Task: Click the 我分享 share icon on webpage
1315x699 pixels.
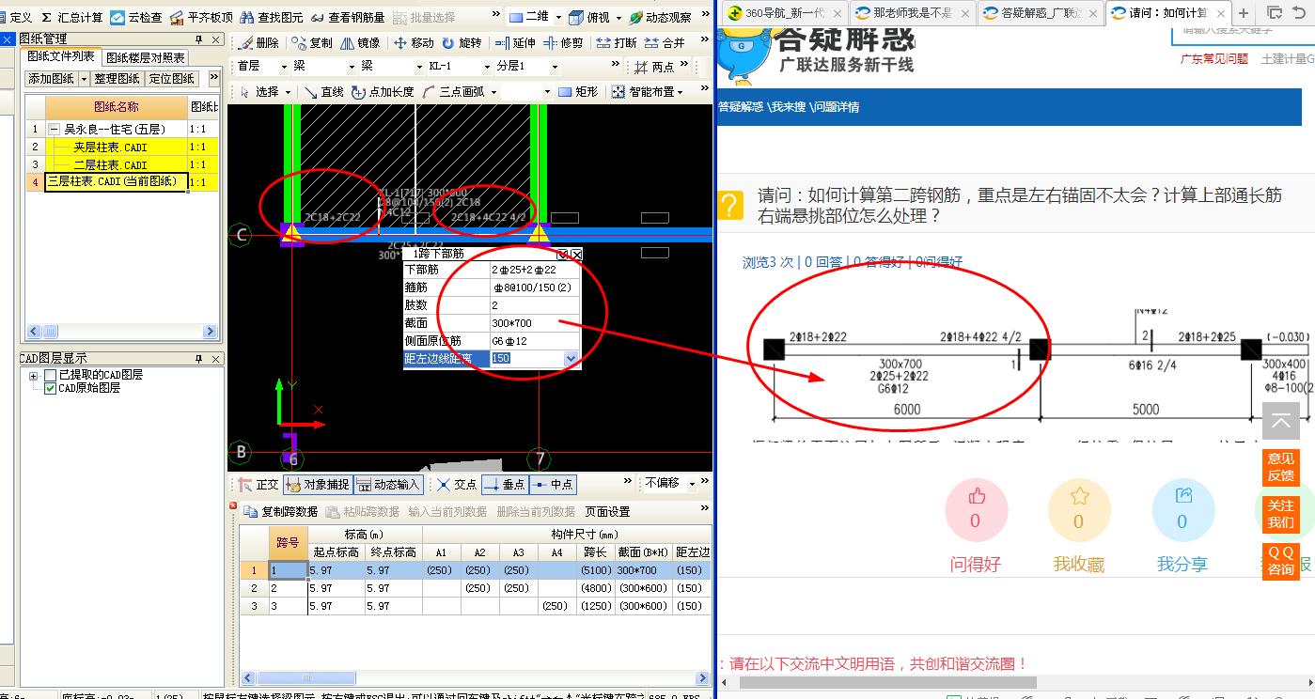Action: (x=1182, y=509)
